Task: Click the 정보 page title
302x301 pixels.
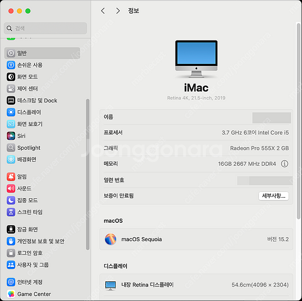Action: pos(133,10)
